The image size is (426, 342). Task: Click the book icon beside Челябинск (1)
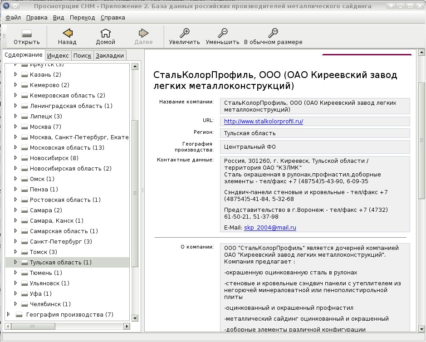pos(24,304)
